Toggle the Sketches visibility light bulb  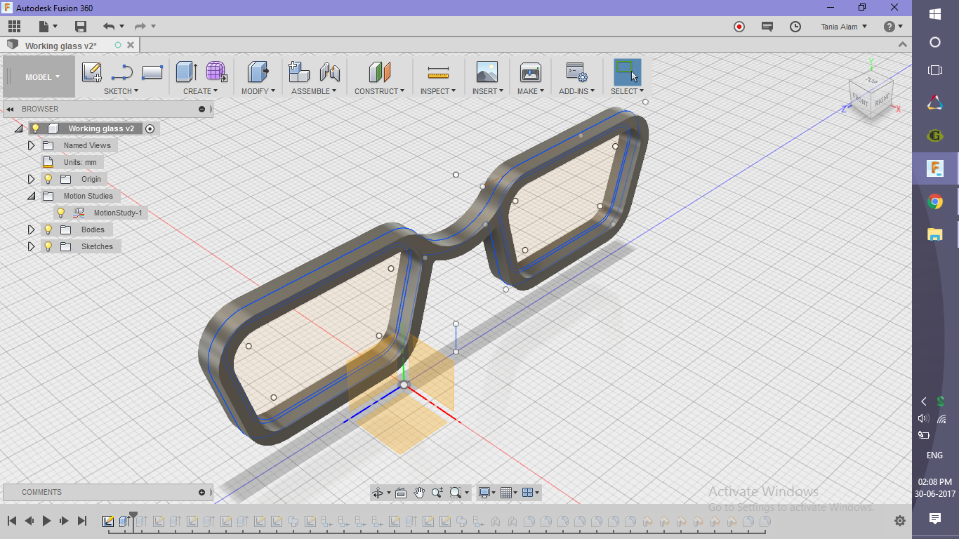(x=48, y=246)
